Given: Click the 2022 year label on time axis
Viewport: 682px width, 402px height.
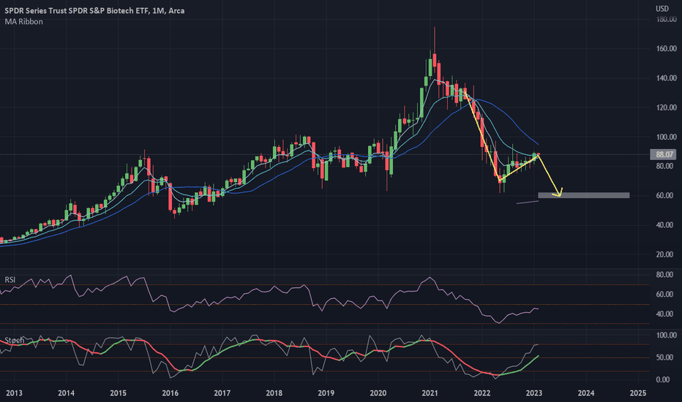Looking at the screenshot, I should 482,393.
